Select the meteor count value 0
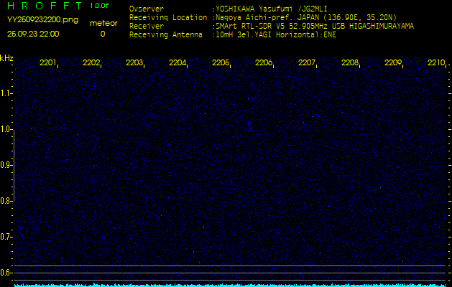This screenshot has width=452, height=287. tap(103, 34)
